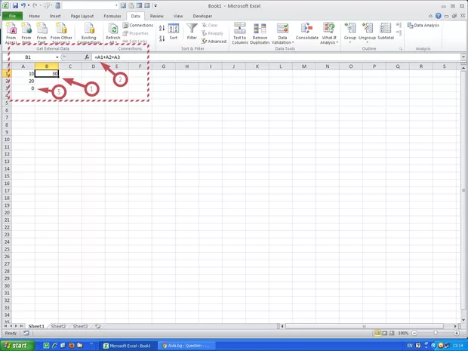Open the Data Analysis tool
468x351 pixels.
(x=423, y=26)
